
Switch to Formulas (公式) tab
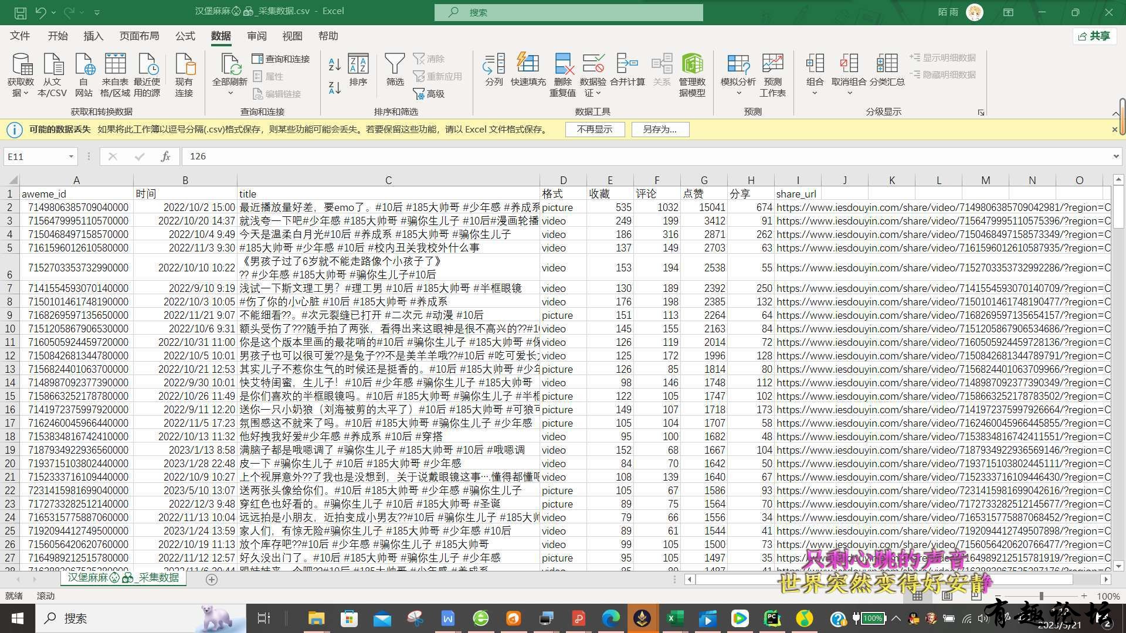pyautogui.click(x=185, y=36)
